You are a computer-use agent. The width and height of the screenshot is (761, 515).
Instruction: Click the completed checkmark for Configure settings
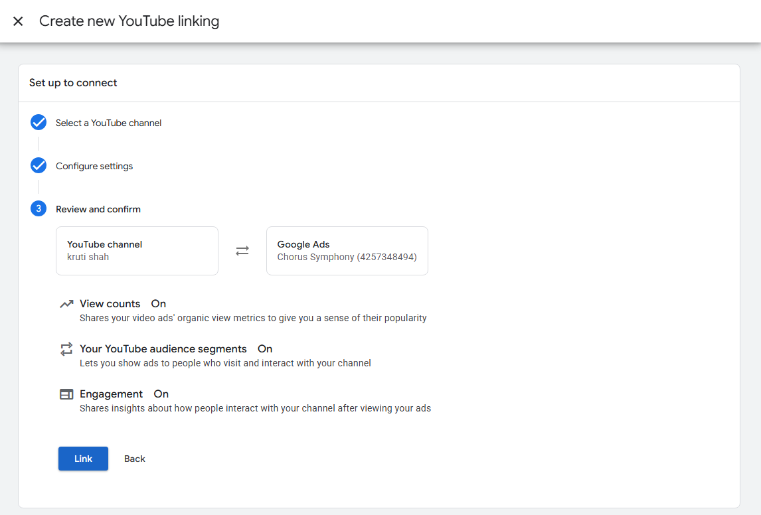pyautogui.click(x=38, y=165)
